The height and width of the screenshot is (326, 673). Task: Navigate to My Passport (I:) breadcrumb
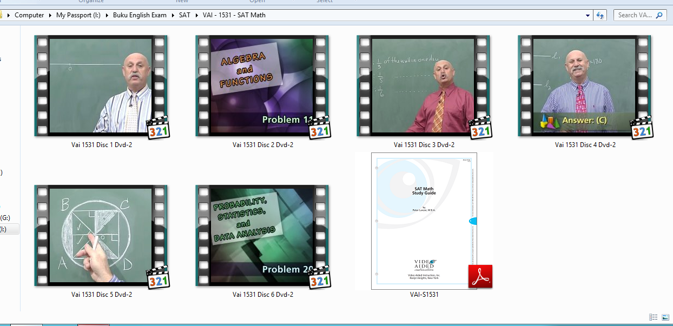click(79, 15)
